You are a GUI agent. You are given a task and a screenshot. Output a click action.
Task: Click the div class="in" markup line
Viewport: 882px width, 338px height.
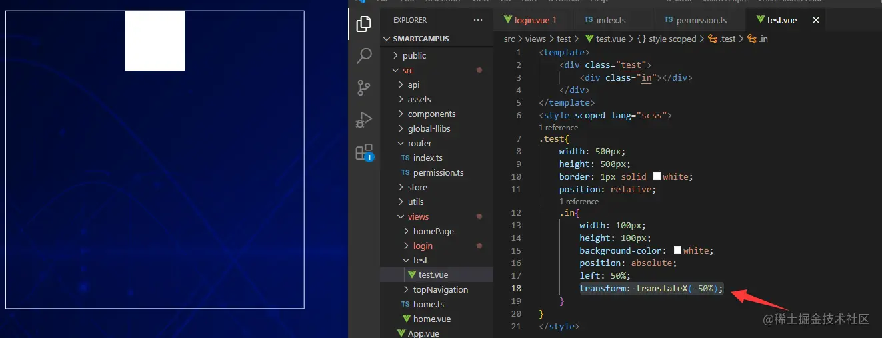click(x=636, y=77)
